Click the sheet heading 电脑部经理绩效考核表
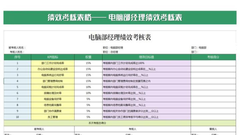 (120, 37)
